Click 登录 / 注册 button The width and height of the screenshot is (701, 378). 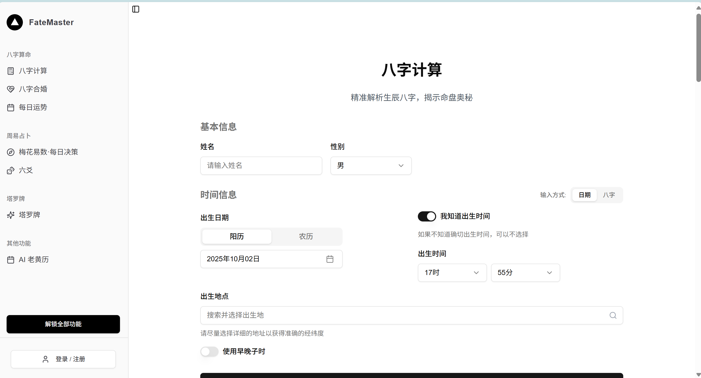(x=63, y=359)
